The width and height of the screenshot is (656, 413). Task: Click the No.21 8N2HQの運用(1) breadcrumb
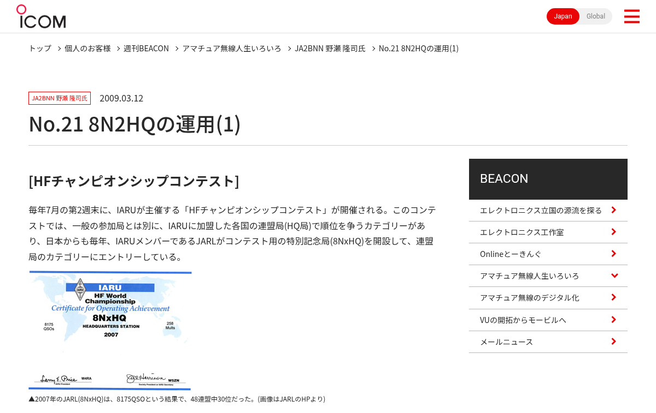click(x=419, y=48)
